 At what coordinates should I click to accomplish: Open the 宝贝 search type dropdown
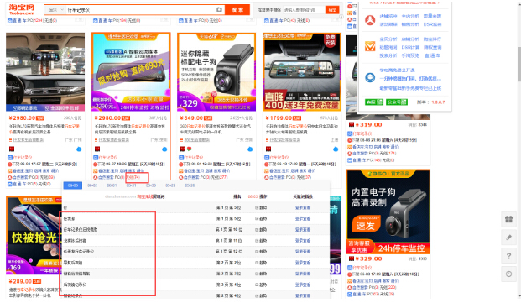(55, 10)
